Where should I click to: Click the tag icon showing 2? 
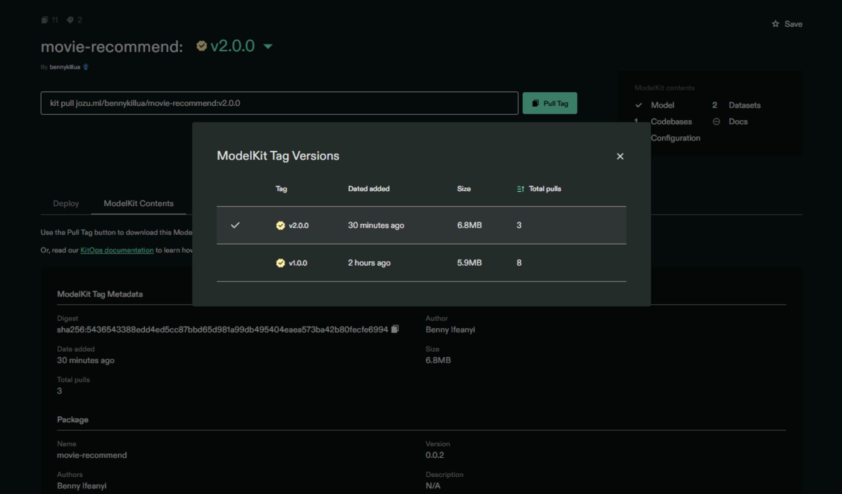[70, 20]
